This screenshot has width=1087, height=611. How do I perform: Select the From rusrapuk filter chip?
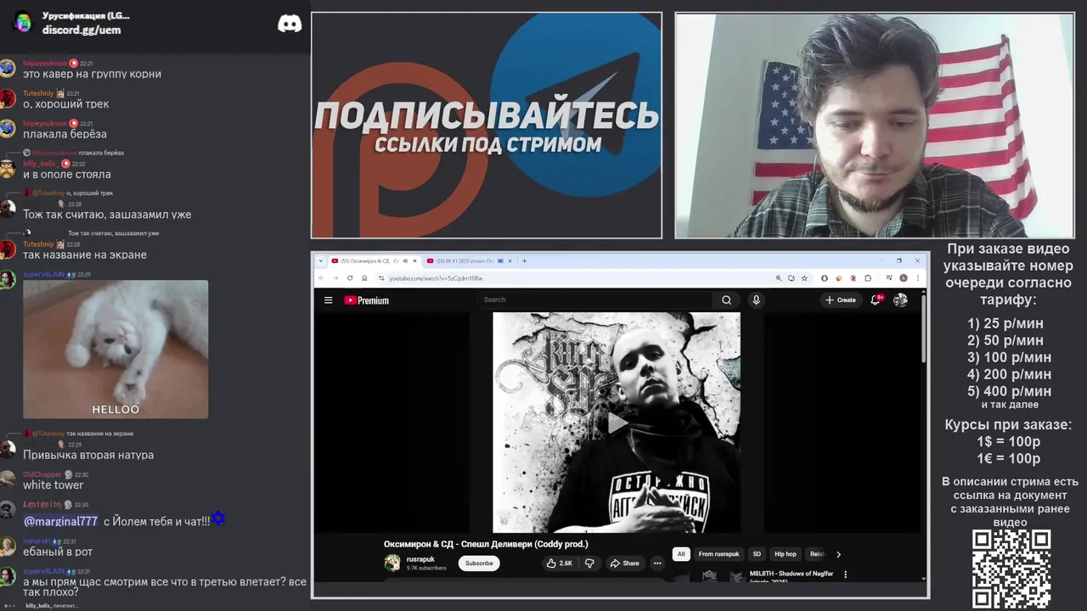click(x=718, y=554)
